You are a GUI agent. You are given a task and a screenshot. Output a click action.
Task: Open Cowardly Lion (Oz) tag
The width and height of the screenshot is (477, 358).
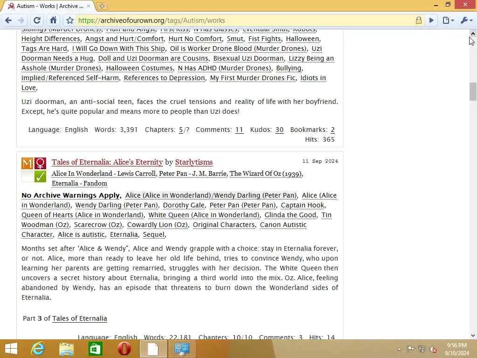157,225
